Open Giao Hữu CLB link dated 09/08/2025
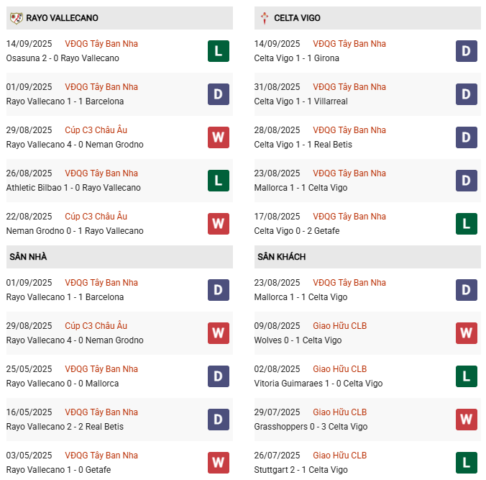Image resolution: width=486 pixels, height=480 pixels. pos(340,326)
